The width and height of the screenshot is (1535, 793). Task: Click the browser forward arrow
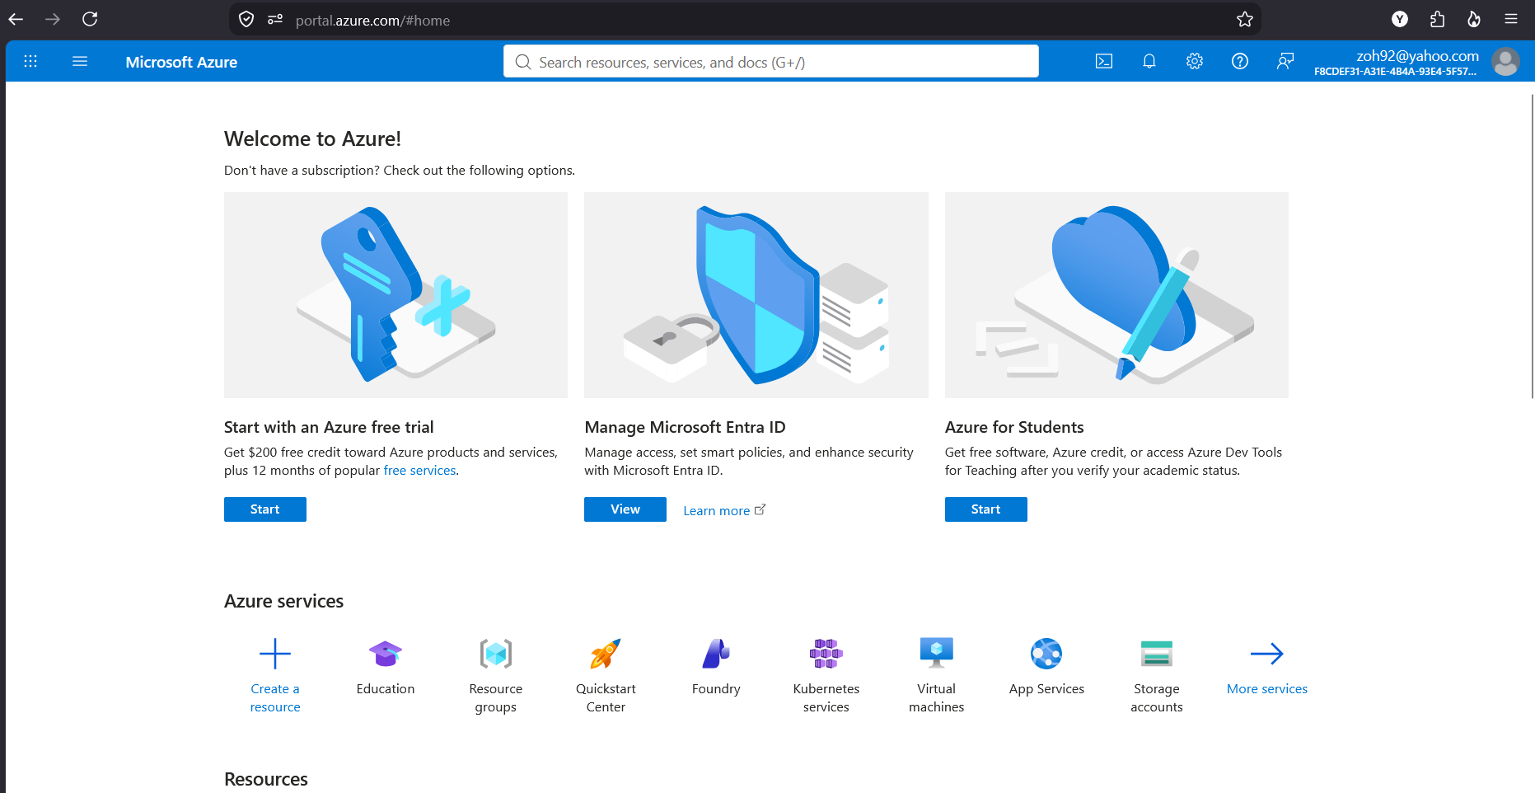point(53,19)
